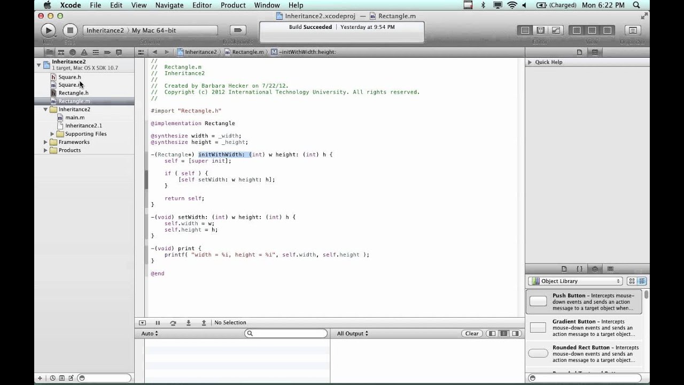684x385 pixels.
Task: Step out in the debug bar
Action: 204,323
